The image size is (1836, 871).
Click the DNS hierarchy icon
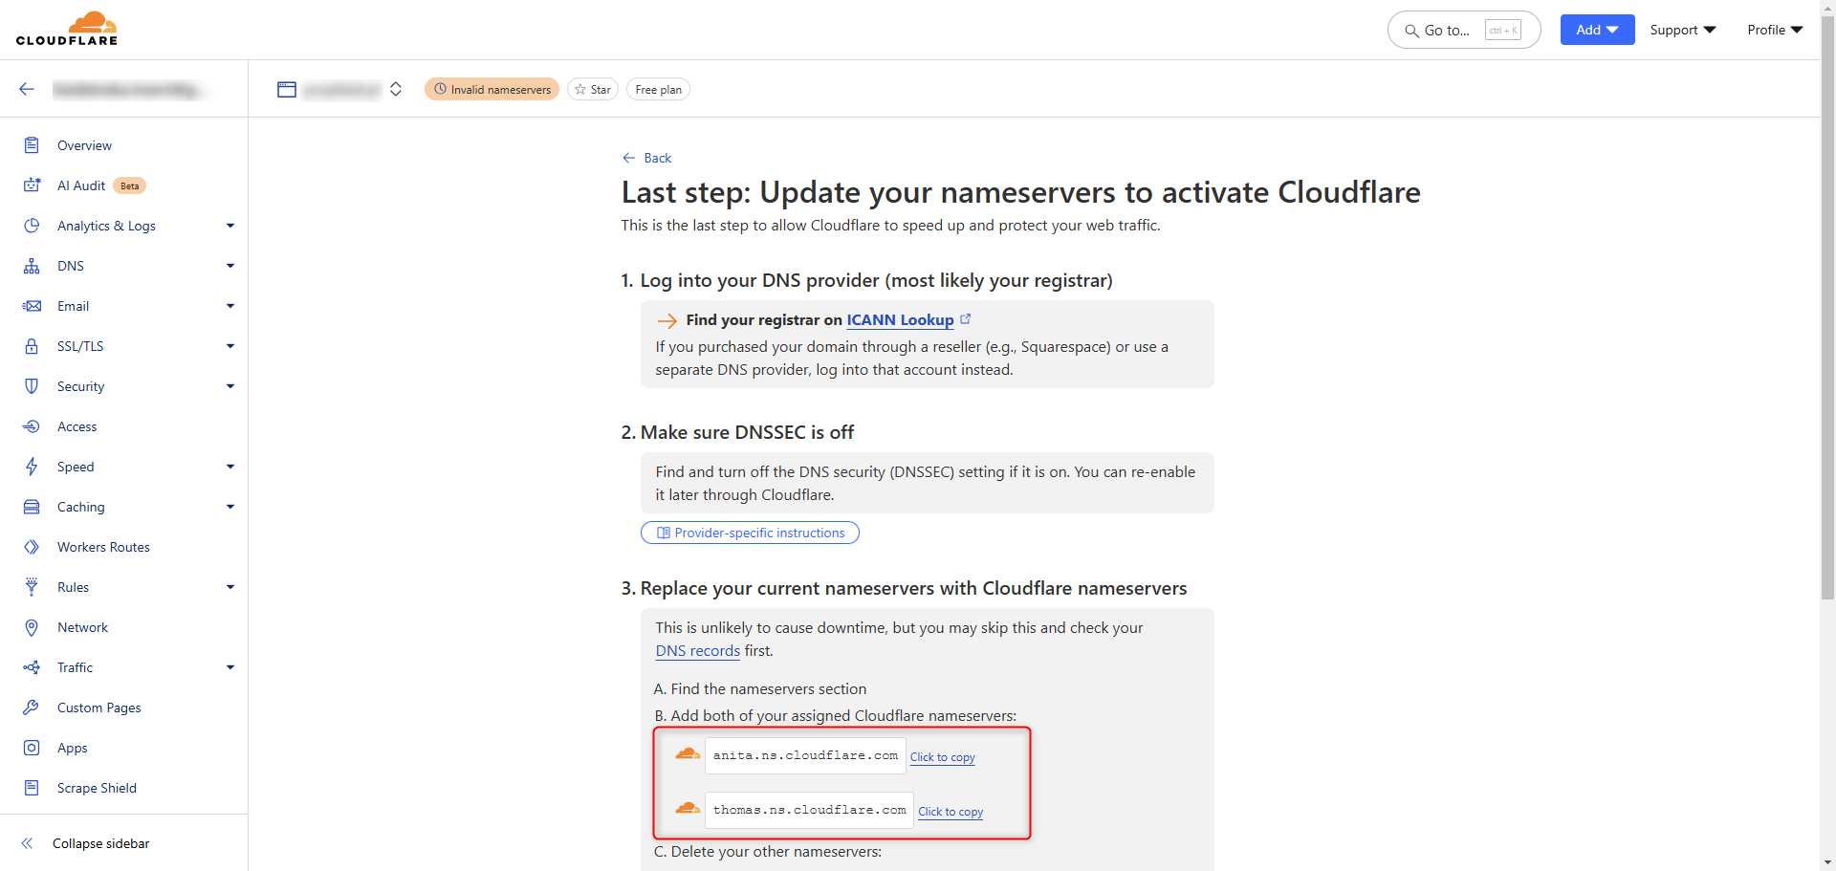tap(32, 266)
